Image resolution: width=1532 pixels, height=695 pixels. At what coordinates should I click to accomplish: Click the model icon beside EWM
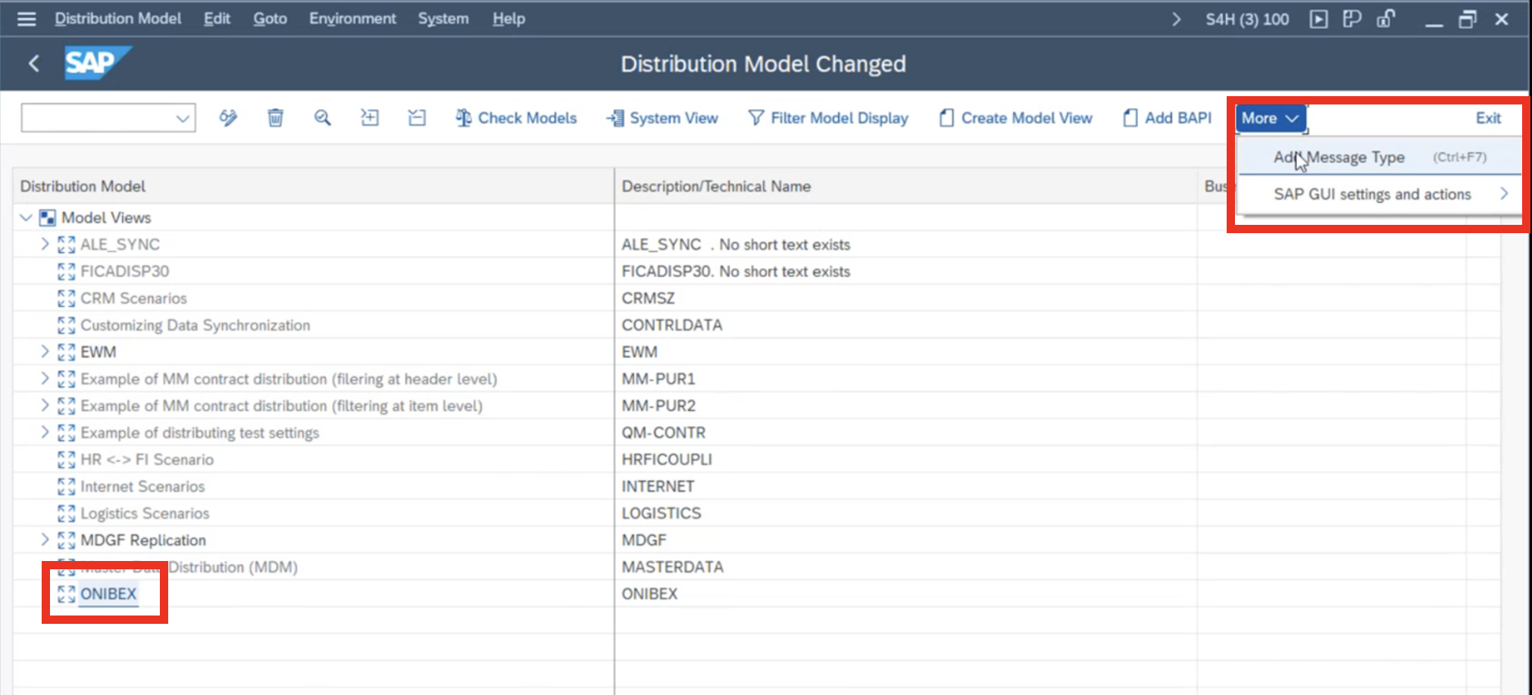point(67,352)
